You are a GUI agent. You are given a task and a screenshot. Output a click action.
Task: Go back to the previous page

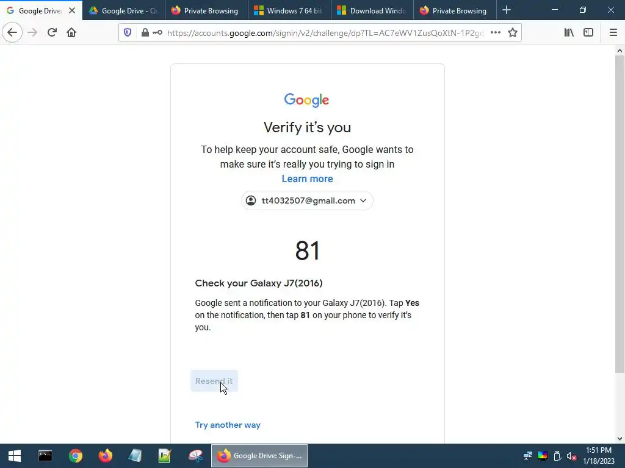click(12, 33)
